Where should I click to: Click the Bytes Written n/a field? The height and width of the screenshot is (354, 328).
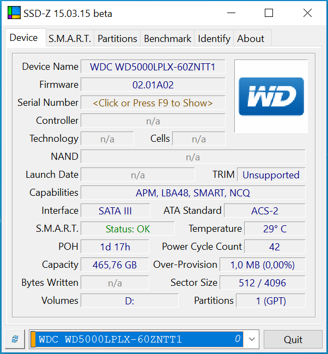pos(115,283)
